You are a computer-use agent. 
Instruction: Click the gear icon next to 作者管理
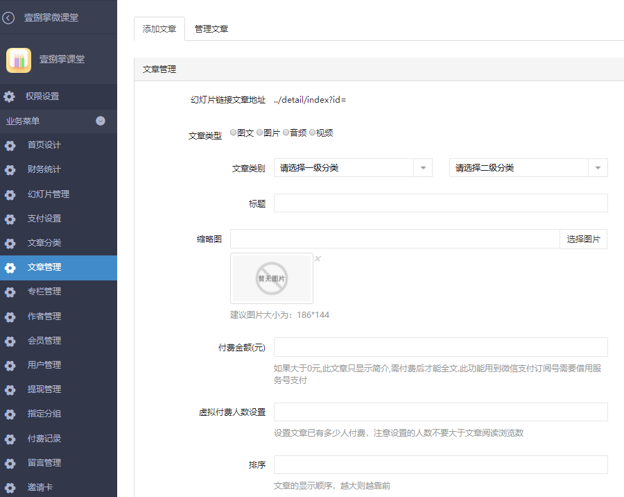pyautogui.click(x=10, y=317)
